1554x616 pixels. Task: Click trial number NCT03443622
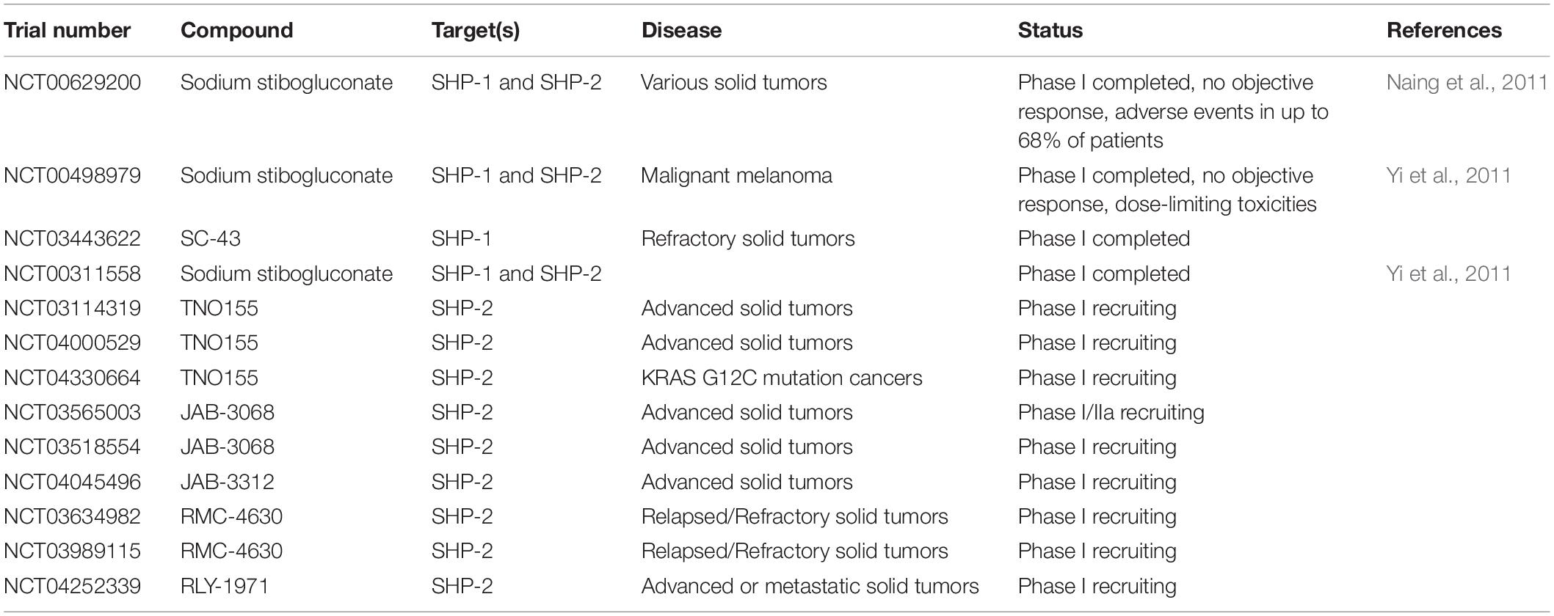click(x=72, y=238)
